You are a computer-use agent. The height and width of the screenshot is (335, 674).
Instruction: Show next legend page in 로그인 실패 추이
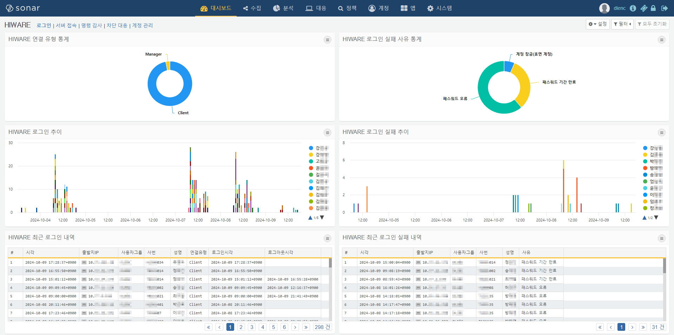tap(656, 218)
